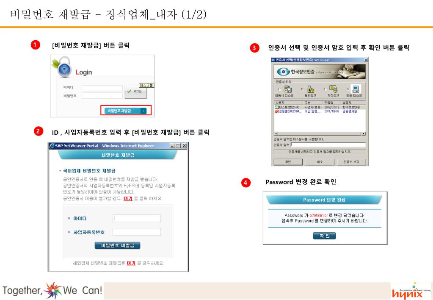This screenshot has width=433, height=300.
Task: Click the 사용자 column header
Action: (289, 103)
